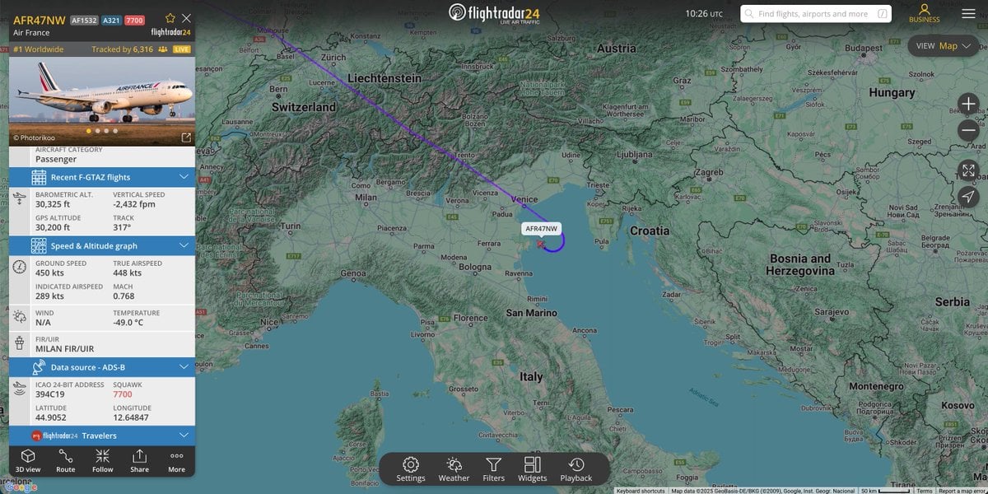Click the satellite dish data source icon
The image size is (988, 494).
[x=39, y=367]
